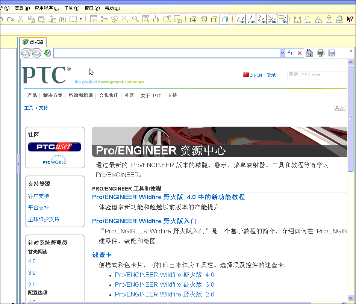Image resolution: width=356 pixels, height=304 pixels.
Task: Click the angle measure icon
Action: pyautogui.click(x=318, y=19)
